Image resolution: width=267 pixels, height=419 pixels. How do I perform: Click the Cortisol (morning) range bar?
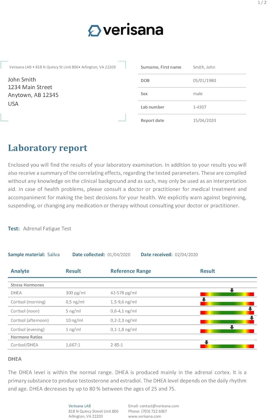tap(227, 303)
